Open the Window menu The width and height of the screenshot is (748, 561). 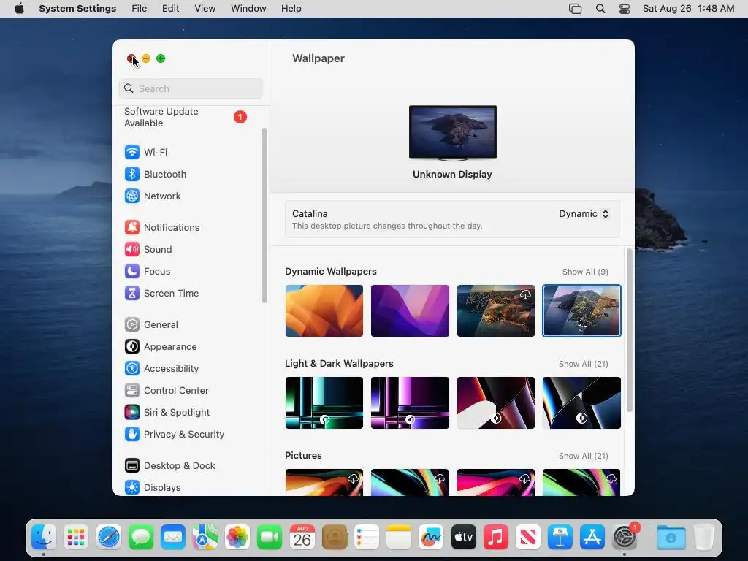[248, 9]
